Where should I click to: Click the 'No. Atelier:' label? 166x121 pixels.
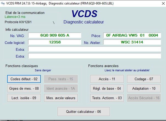point(92,43)
